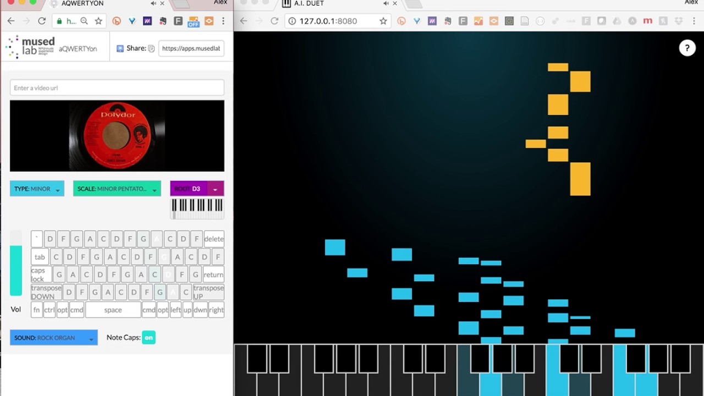Click the Share video icon in aQWERTYon

[120, 48]
